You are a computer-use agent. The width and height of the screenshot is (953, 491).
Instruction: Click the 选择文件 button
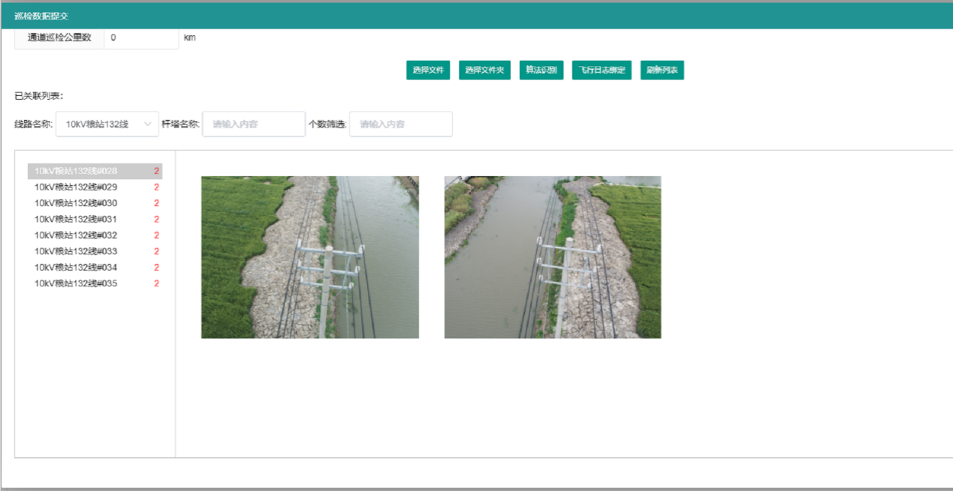(x=428, y=70)
